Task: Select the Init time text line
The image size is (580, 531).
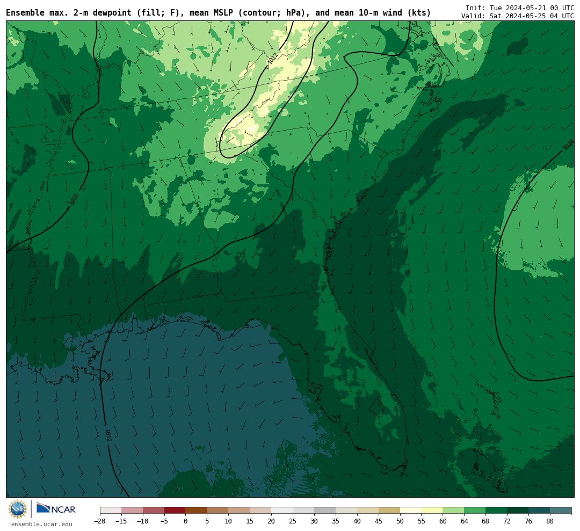Action: point(519,8)
